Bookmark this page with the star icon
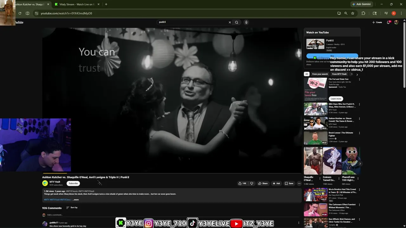Viewport: 406px width, 228px height. click(353, 13)
